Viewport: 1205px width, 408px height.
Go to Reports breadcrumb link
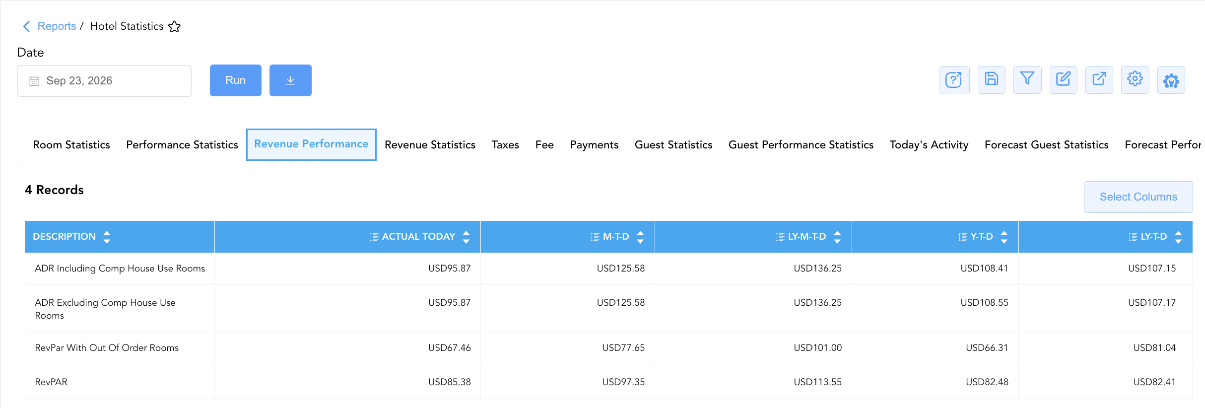coord(57,26)
